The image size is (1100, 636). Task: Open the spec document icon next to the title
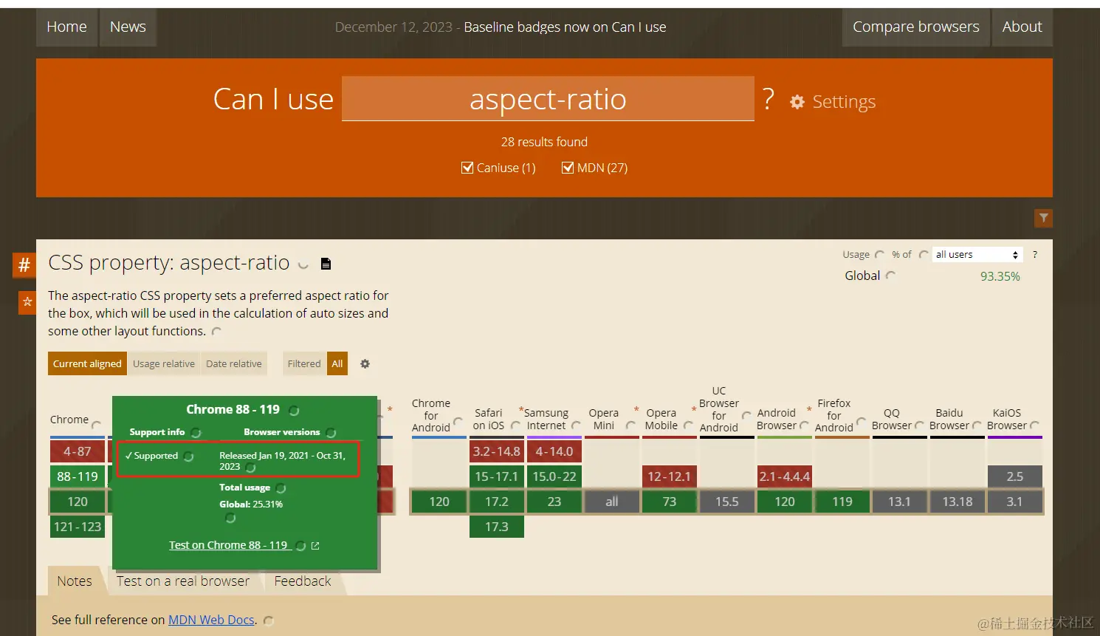coord(326,264)
